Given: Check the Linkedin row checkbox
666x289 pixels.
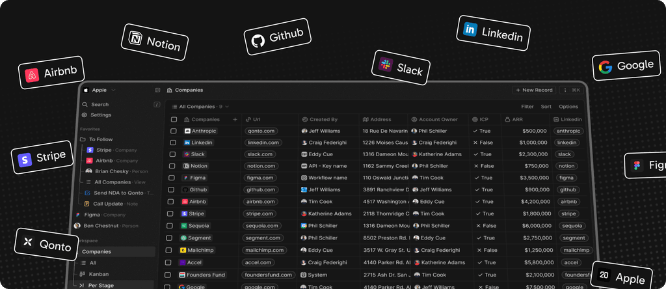Looking at the screenshot, I should 173,143.
